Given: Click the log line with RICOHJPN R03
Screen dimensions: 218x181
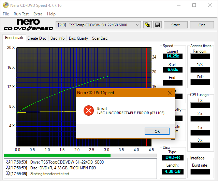Looking at the screenshot, I should pyautogui.click(x=63, y=168).
